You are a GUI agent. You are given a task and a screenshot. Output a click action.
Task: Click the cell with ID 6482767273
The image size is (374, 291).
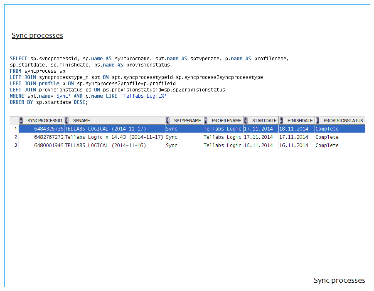(x=48, y=137)
